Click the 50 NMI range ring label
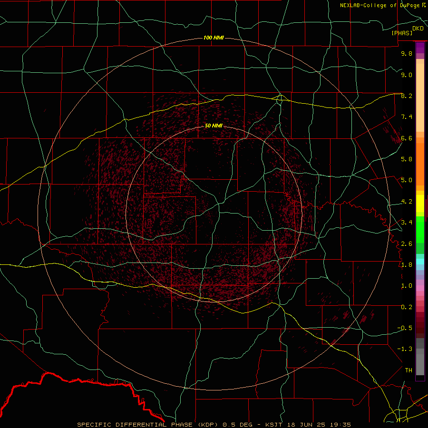The image size is (428, 428). (x=214, y=126)
